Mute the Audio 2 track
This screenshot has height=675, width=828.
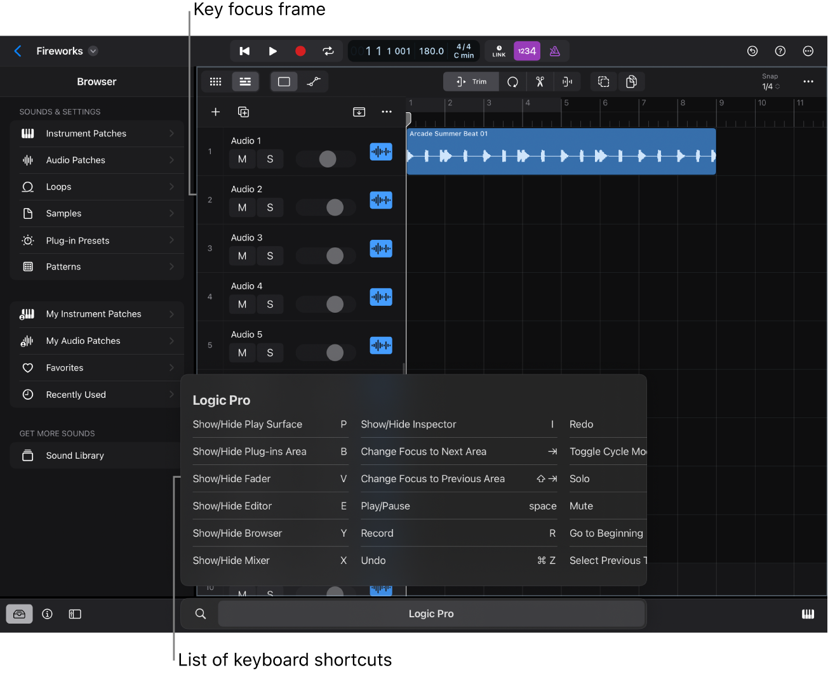tap(242, 207)
